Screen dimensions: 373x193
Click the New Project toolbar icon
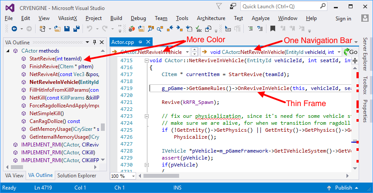point(43,29)
